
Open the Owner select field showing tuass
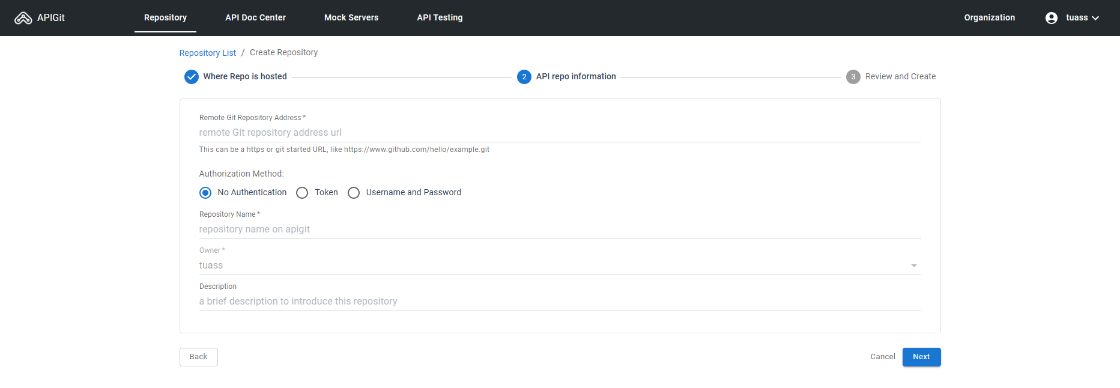click(552, 265)
